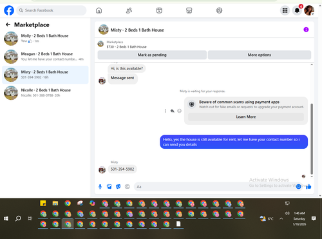React with emoji to scam warning message
Image resolution: width=322 pixels, height=239 pixels.
[x=179, y=111]
